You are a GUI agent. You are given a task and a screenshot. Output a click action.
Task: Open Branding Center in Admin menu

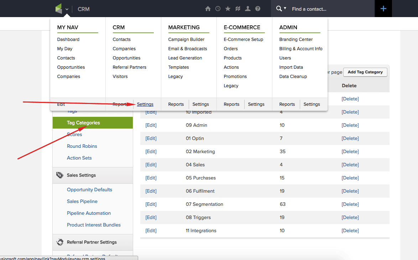[x=296, y=40]
